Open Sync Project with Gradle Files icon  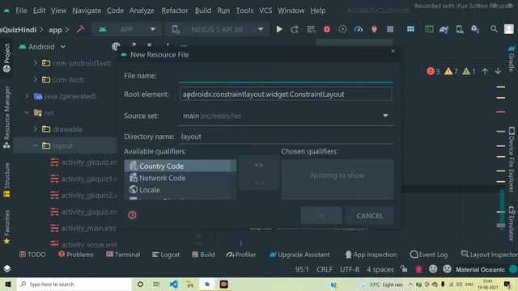444,29
